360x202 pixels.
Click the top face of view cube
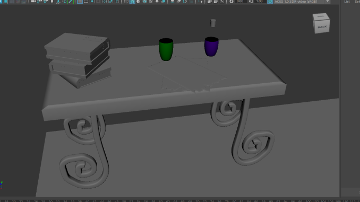pyautogui.click(x=320, y=16)
